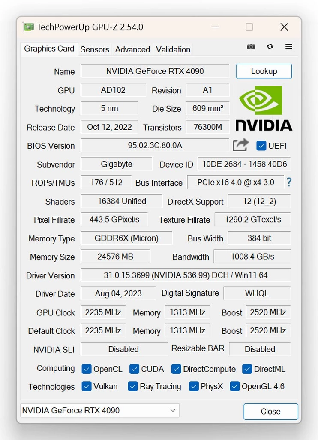The height and width of the screenshot is (440, 318).
Task: Toggle the UEFI checkbox
Action: pyautogui.click(x=261, y=146)
